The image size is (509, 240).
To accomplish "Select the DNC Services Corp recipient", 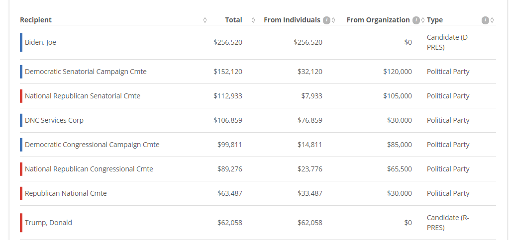I will pos(54,120).
